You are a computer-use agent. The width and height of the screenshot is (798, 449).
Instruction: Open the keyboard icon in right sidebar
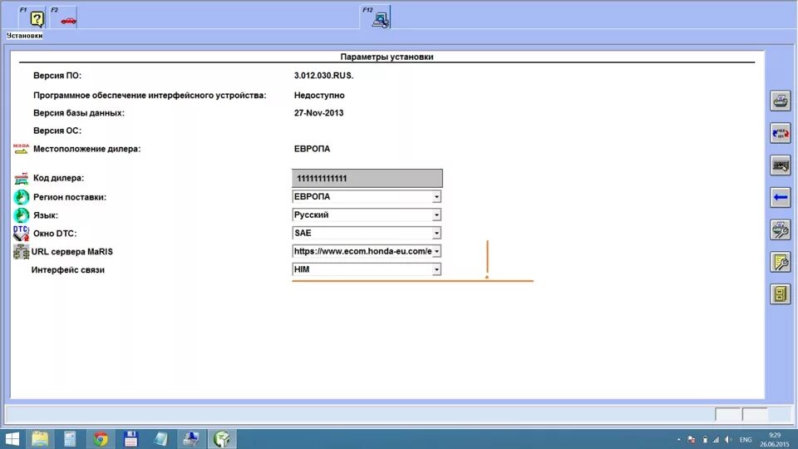pos(781,165)
